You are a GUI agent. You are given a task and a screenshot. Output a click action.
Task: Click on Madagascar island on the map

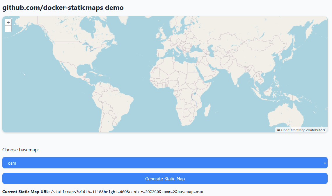(x=207, y=110)
